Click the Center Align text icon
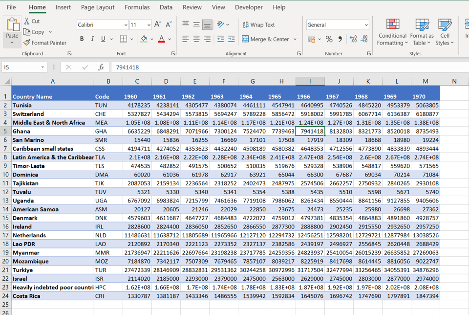 pyautogui.click(x=195, y=39)
